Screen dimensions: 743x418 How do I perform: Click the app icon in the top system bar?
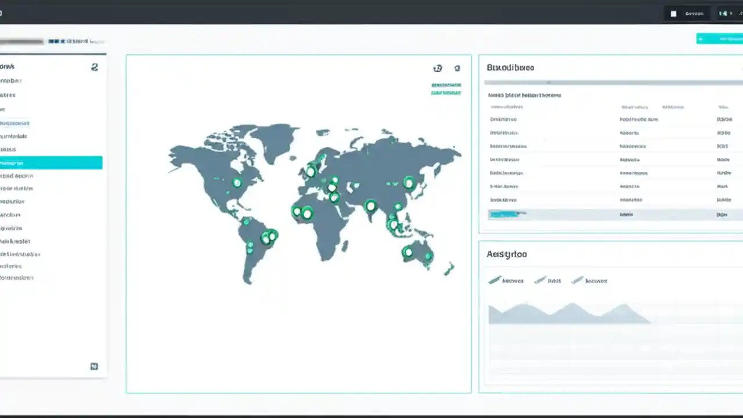pyautogui.click(x=673, y=13)
